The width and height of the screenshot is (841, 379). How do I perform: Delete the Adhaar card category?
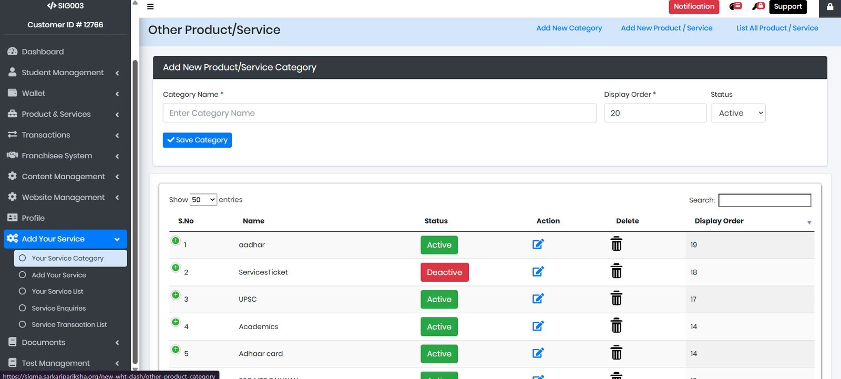point(617,353)
